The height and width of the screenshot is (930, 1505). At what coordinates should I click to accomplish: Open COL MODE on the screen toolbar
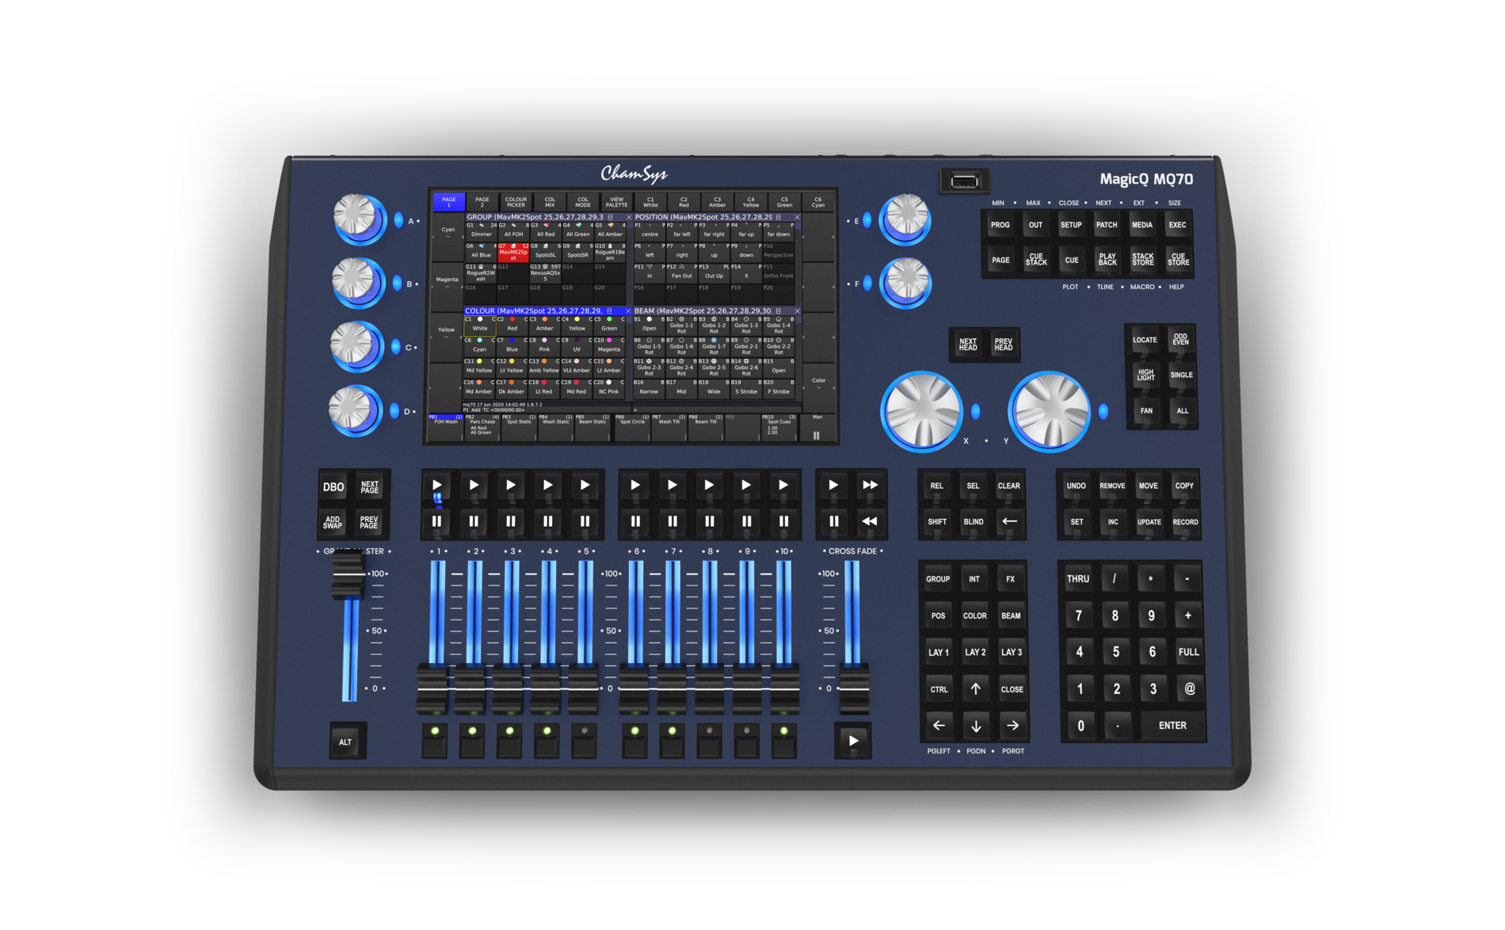click(x=583, y=202)
